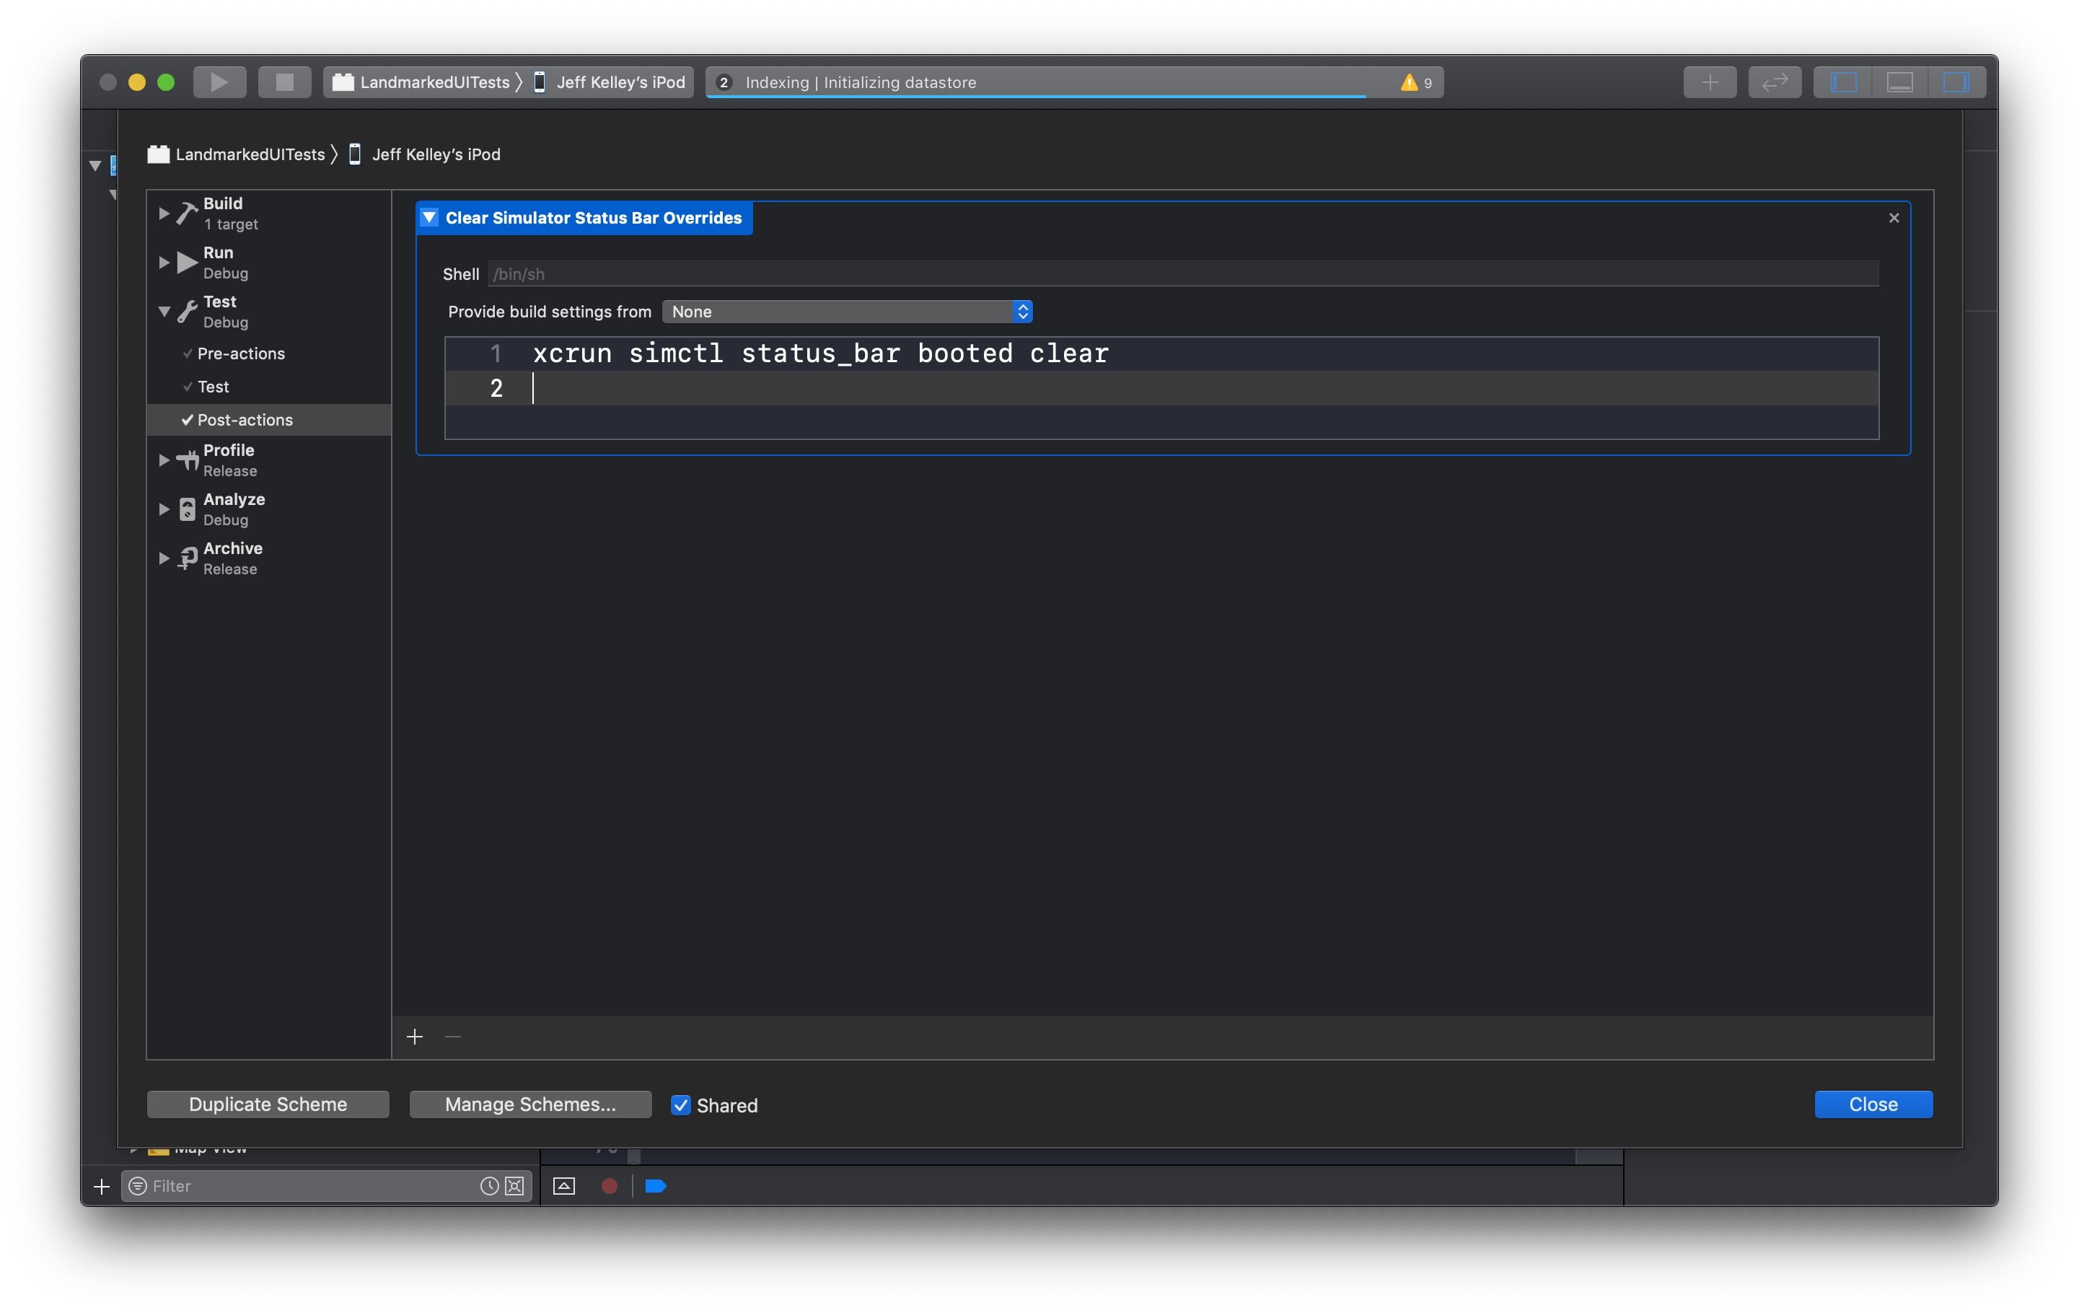Expand the Run action disclosure triangle

coord(163,263)
